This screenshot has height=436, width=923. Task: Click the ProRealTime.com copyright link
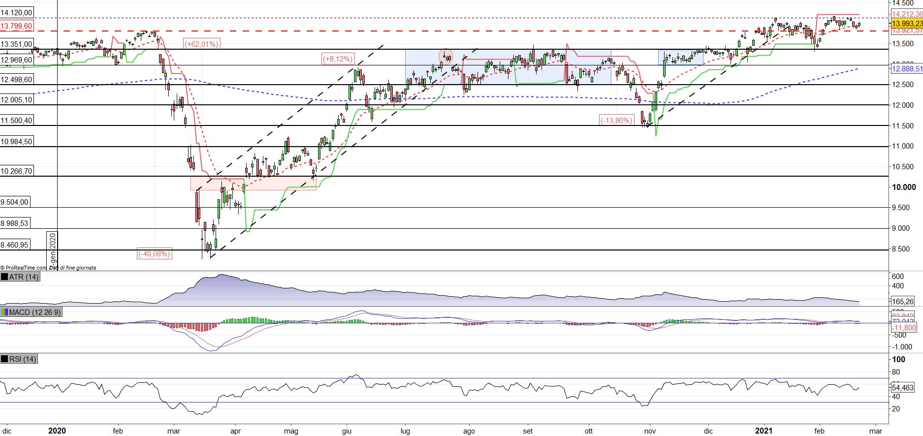[x=24, y=268]
